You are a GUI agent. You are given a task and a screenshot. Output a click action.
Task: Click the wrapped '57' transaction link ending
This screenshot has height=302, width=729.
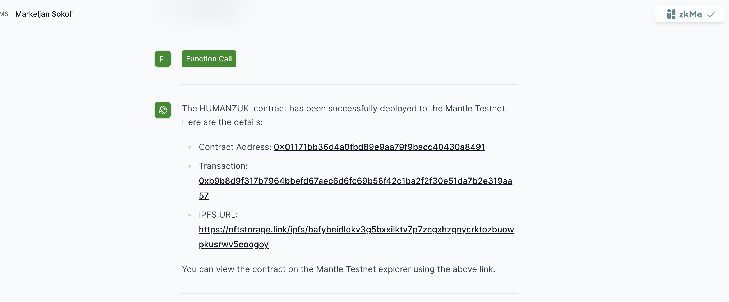pyautogui.click(x=204, y=195)
